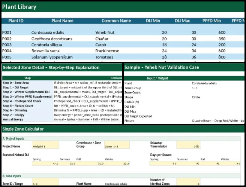Click Fall natural DLI value 32.5
The image size is (246, 187).
(101, 163)
